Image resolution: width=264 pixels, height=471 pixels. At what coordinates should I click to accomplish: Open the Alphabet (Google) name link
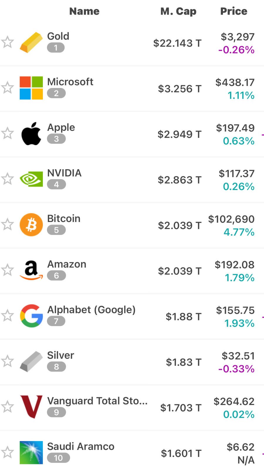[91, 310]
